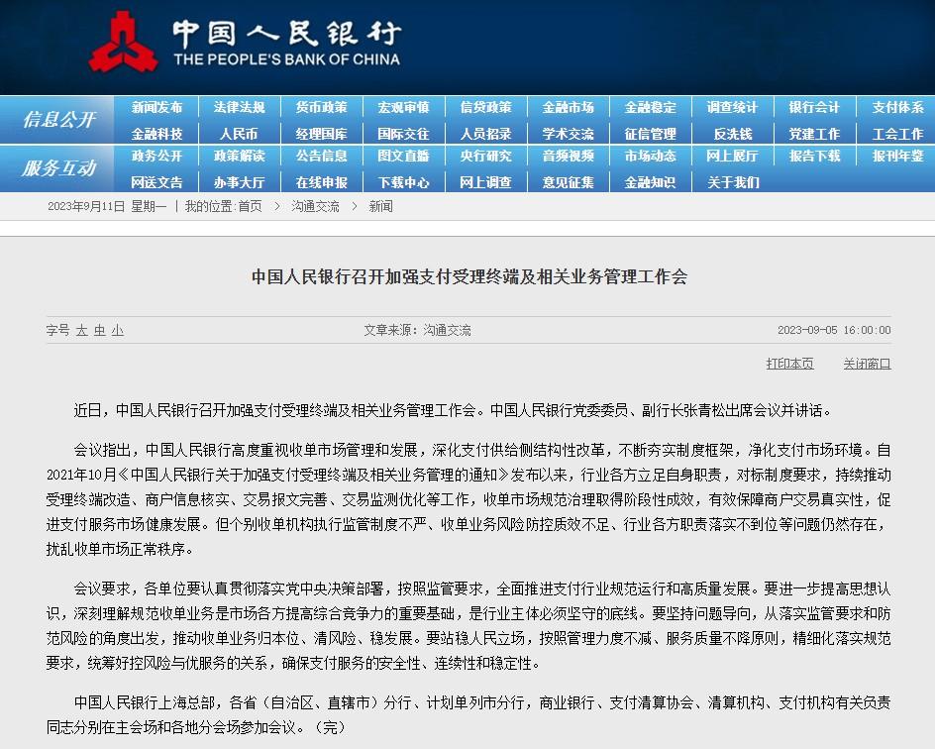Open 关于我们 about us page

[732, 182]
